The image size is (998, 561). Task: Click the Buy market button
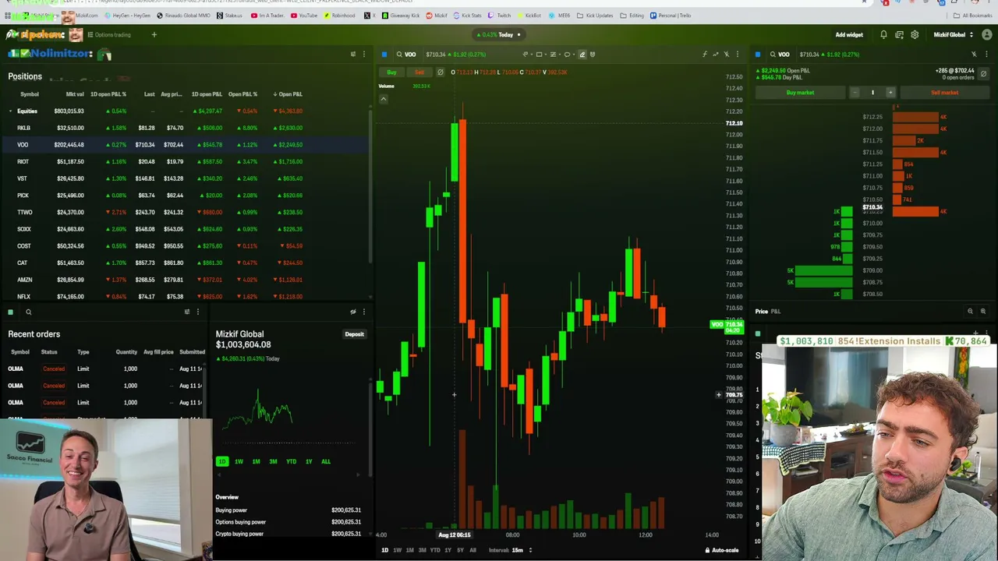[800, 93]
